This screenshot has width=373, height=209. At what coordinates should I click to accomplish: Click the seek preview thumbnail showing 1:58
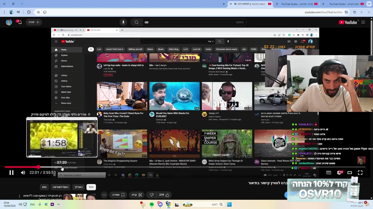pos(62,137)
